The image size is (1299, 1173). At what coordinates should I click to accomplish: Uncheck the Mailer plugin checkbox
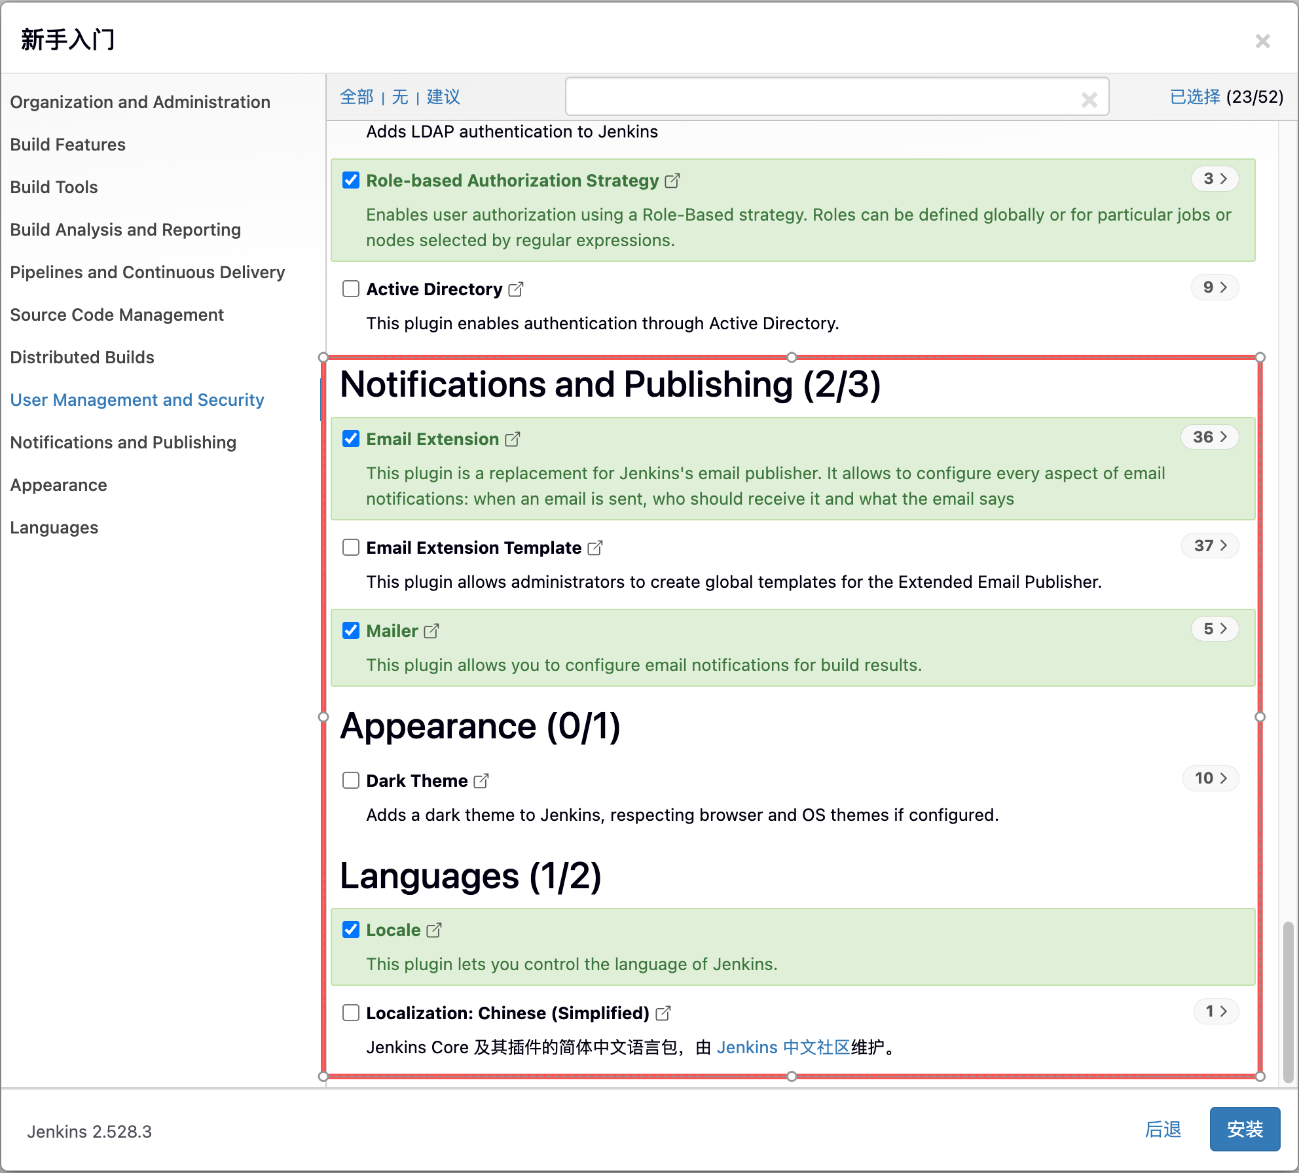coord(351,630)
